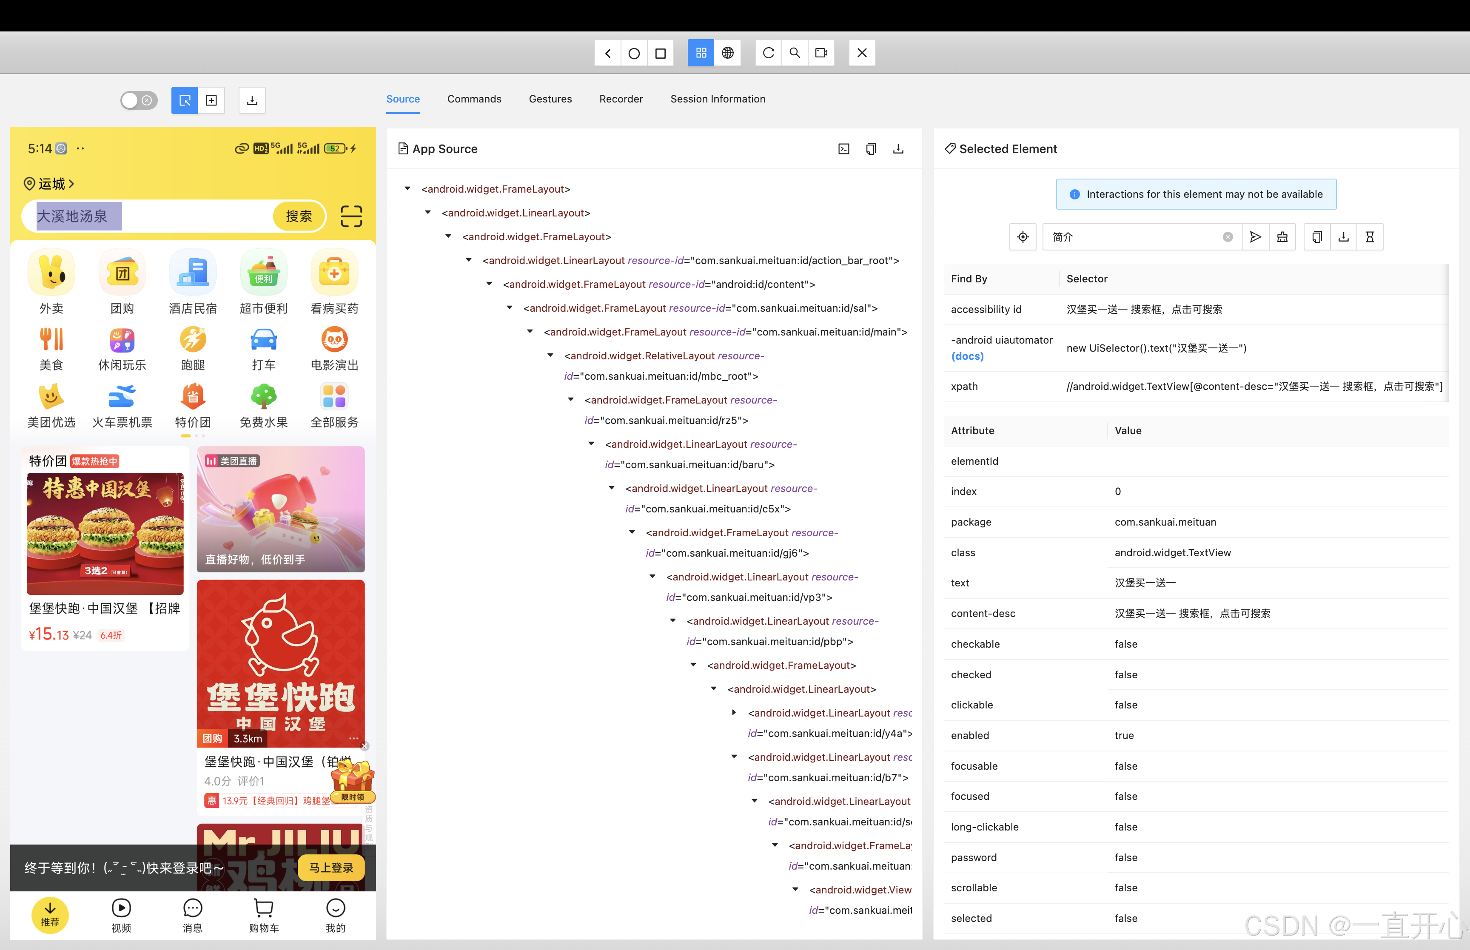The height and width of the screenshot is (950, 1470).
Task: Refresh the app source and screenshot
Action: coord(768,53)
